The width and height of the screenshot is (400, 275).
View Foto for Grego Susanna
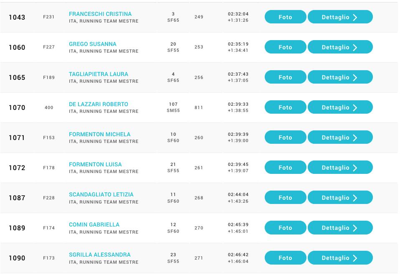tap(285, 47)
